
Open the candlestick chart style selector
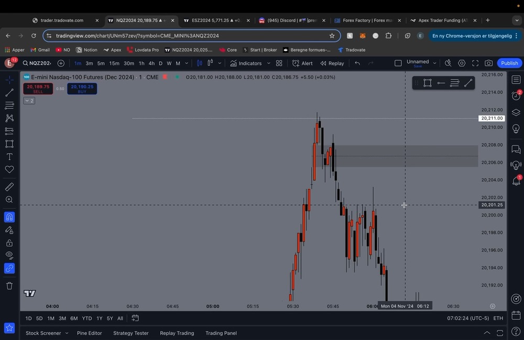coord(200,63)
